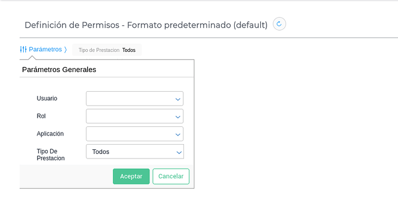This screenshot has width=398, height=222.
Task: Click the refresh icon beside the page title
Action: point(279,24)
